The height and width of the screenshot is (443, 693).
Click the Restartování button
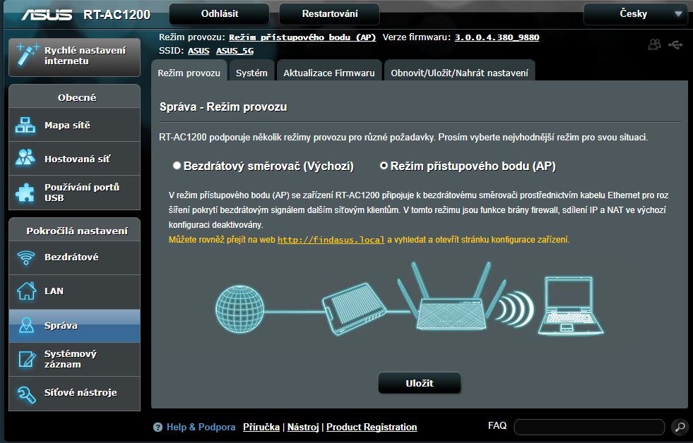[x=330, y=14]
